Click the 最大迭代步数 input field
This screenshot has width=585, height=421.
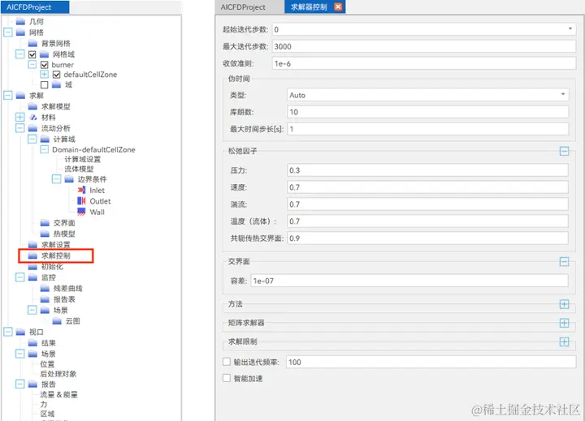coord(424,46)
